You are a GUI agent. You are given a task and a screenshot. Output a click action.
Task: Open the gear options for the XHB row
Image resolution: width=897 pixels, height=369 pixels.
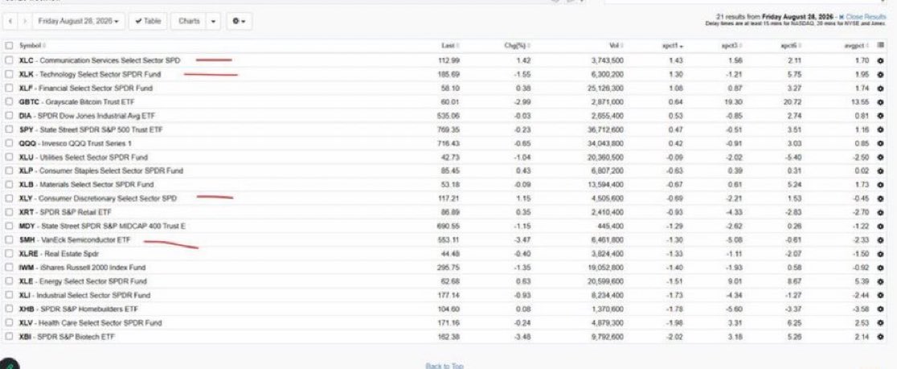pos(880,310)
